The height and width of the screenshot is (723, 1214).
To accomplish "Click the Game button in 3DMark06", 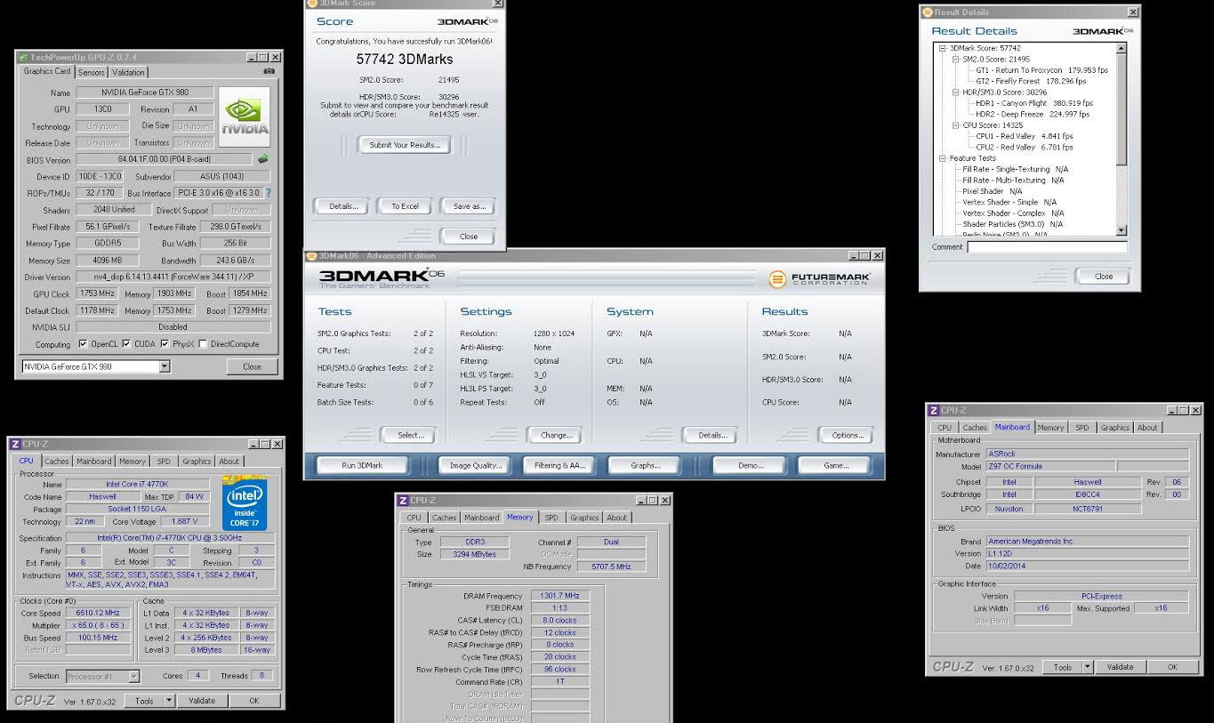I will point(835,465).
